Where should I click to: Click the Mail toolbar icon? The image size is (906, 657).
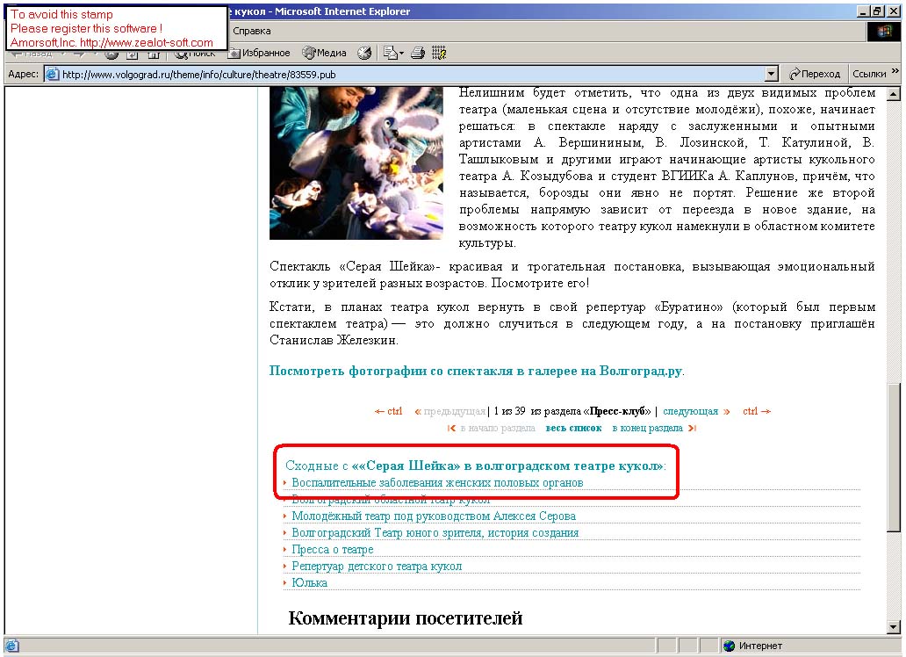pos(390,53)
